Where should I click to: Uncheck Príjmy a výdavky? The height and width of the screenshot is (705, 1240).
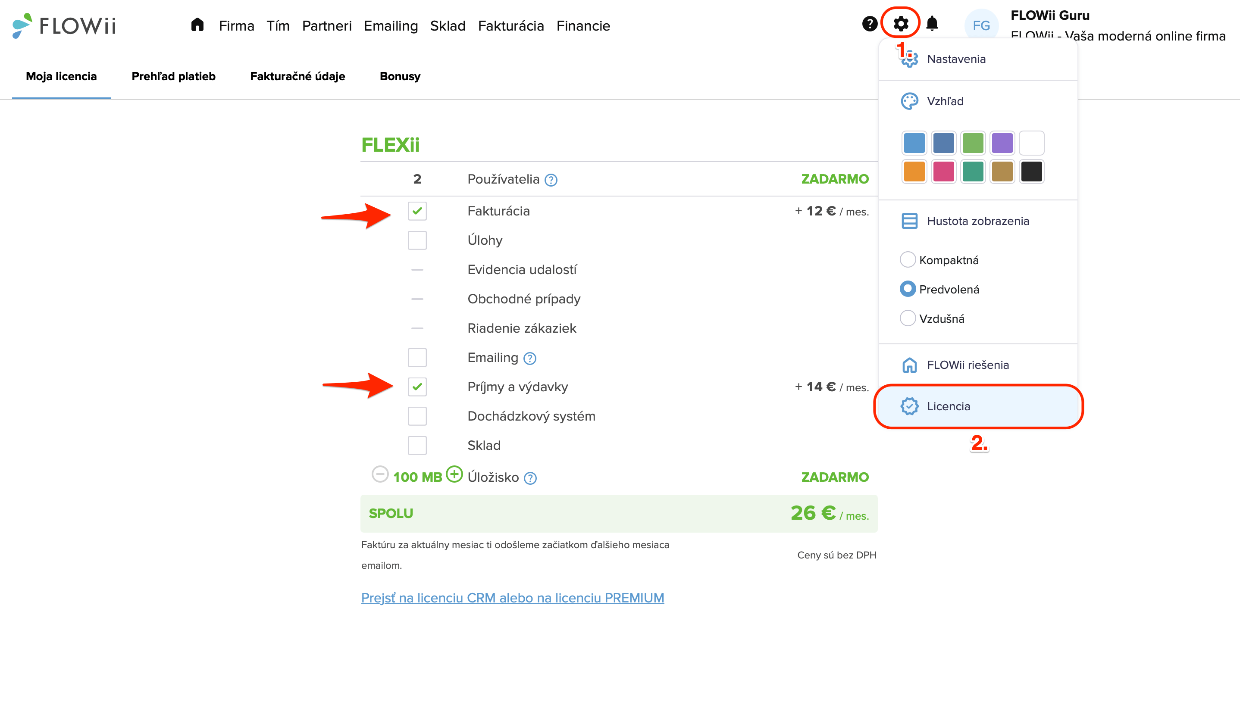tap(417, 387)
